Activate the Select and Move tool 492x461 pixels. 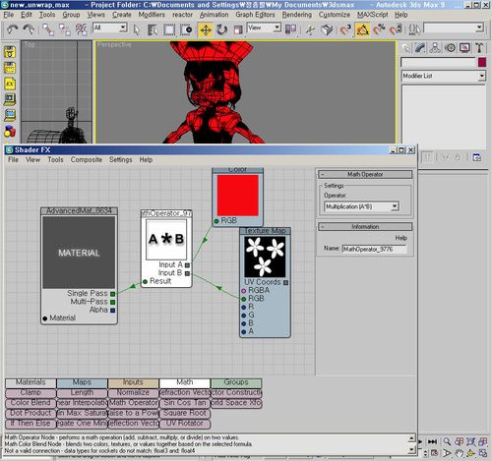206,29
